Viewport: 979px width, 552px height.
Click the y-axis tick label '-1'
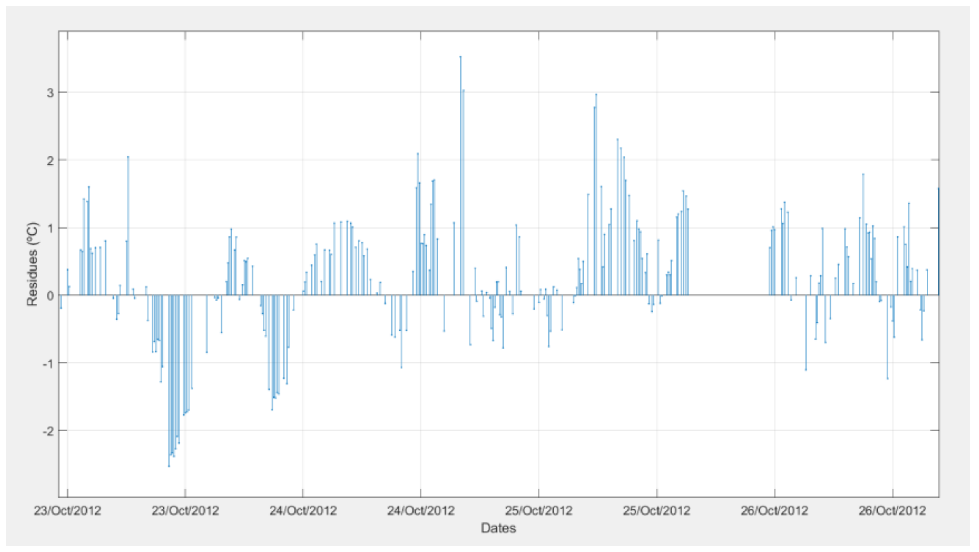[48, 363]
